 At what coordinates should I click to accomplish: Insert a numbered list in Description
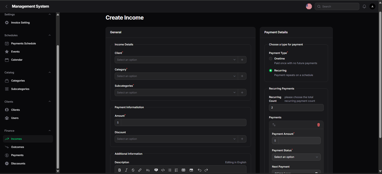click(x=176, y=170)
